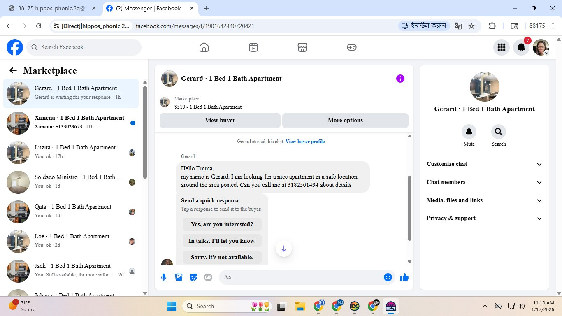This screenshot has height=316, width=562.
Task: Go to the Home feed icon
Action: pos(204,47)
